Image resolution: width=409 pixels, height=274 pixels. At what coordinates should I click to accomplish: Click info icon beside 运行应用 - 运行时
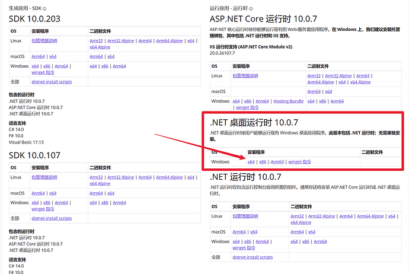click(251, 9)
